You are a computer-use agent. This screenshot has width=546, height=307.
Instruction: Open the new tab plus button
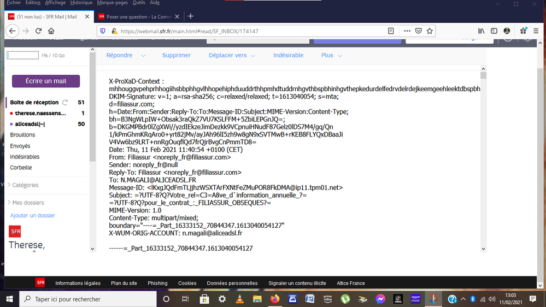pyautogui.click(x=191, y=16)
